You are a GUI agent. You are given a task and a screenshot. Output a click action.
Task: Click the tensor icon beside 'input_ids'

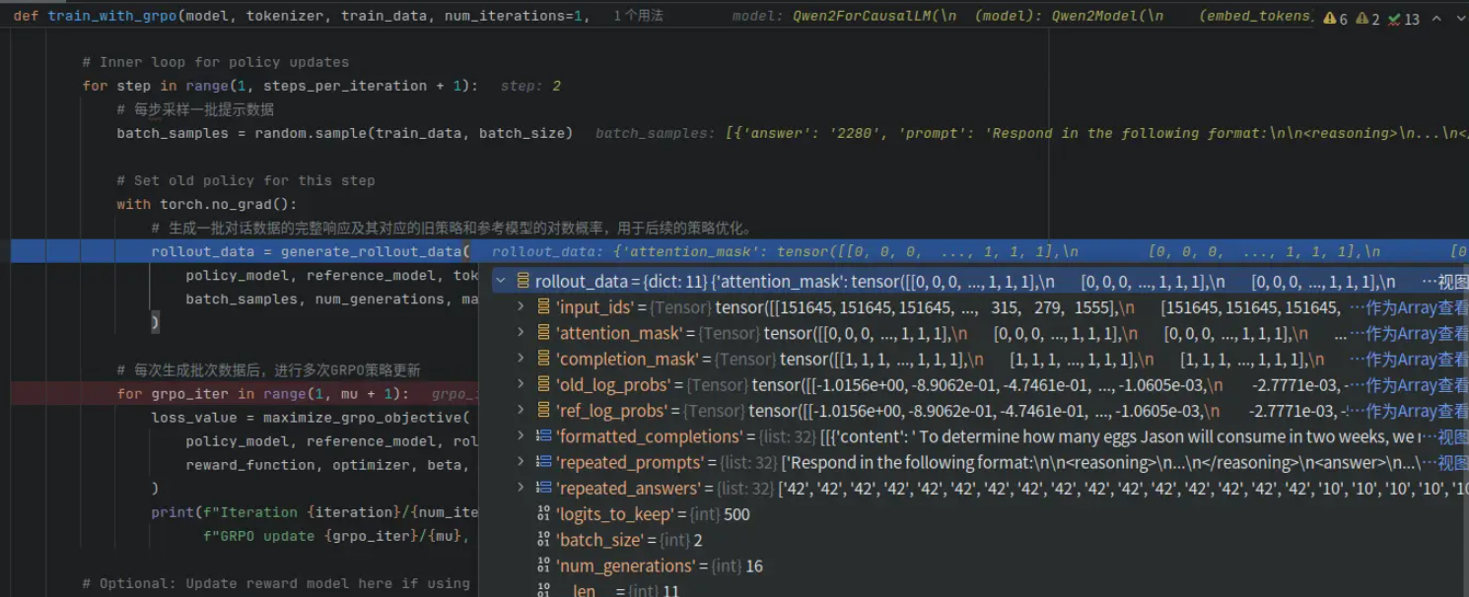pos(543,306)
